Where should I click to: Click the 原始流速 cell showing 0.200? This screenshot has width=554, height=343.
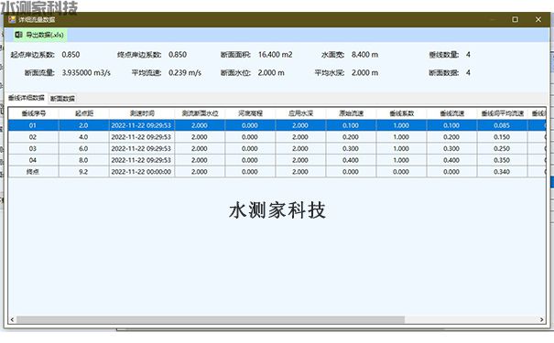click(x=351, y=137)
